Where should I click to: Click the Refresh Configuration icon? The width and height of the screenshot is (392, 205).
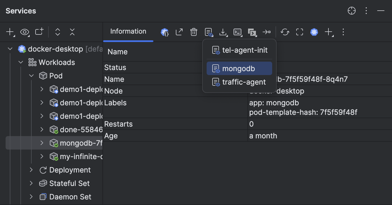coord(285,32)
